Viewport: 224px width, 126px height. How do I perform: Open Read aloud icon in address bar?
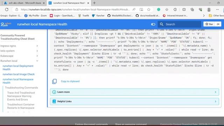coord(134,9)
